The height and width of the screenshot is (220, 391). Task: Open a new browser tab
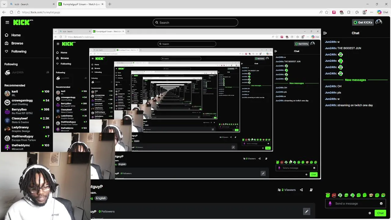[110, 4]
